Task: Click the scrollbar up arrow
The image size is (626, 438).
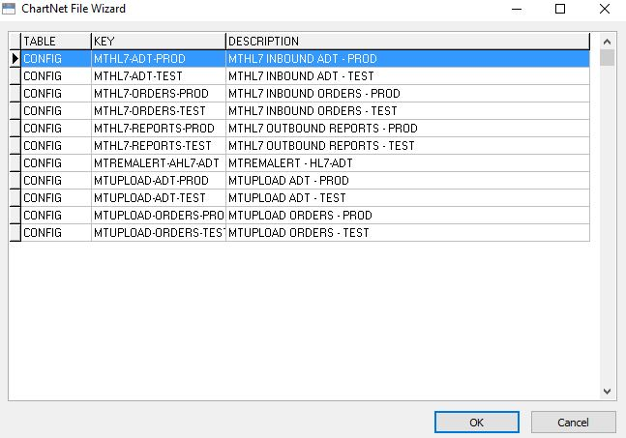Action: point(608,42)
